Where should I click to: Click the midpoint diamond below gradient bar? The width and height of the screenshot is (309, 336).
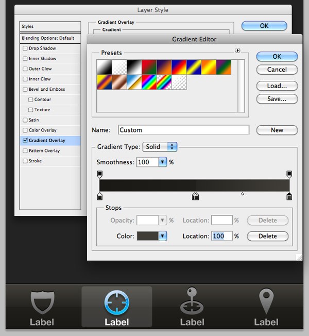click(x=243, y=194)
